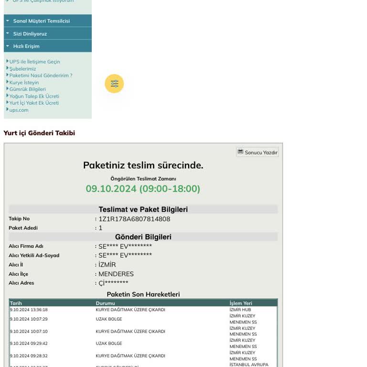Image resolution: width=367 pixels, height=367 pixels.
Task: Click the bullet arrow before Gümrük Bilgileri
Action: pos(7,88)
